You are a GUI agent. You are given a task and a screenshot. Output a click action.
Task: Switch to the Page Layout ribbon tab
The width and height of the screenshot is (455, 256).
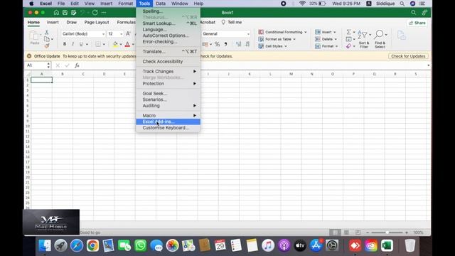(97, 22)
